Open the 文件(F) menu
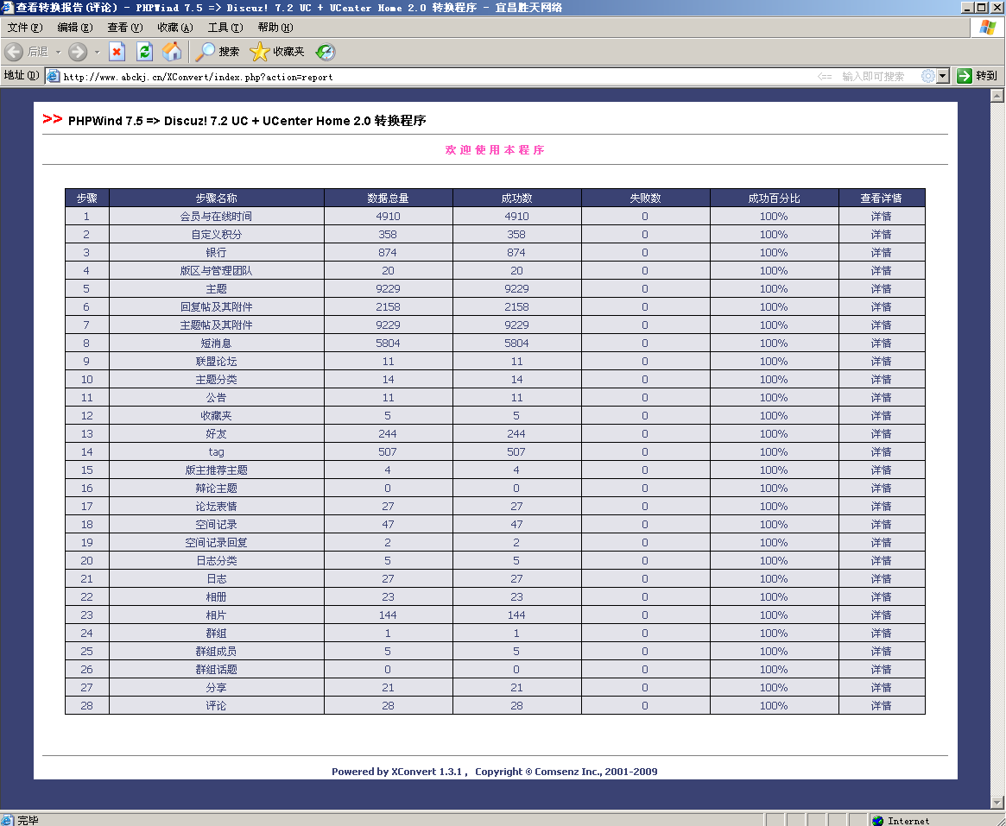The image size is (1006, 826). (25, 28)
